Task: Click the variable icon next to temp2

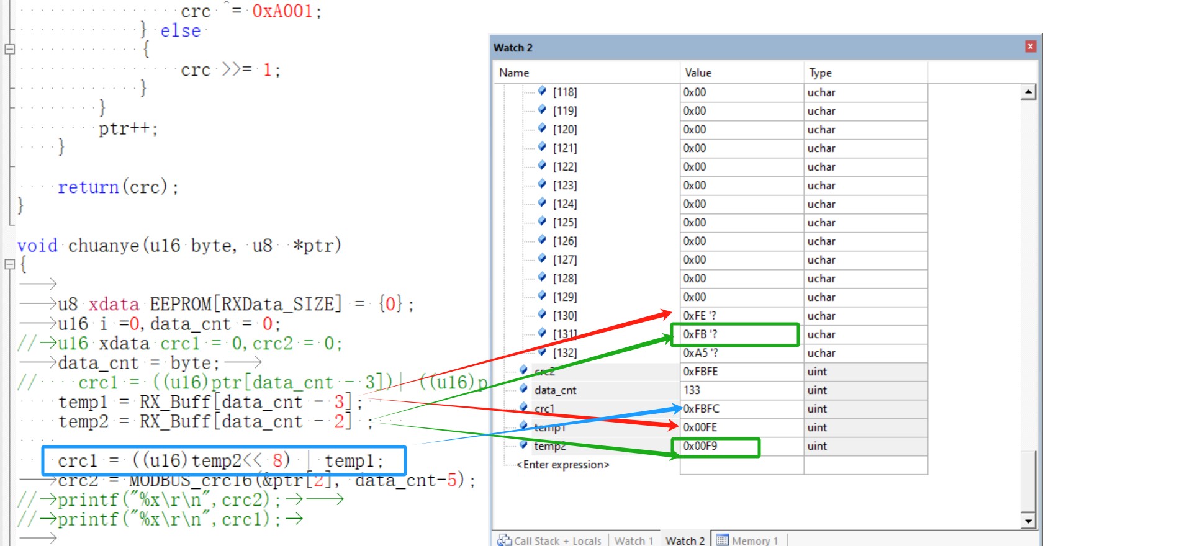Action: click(x=523, y=445)
